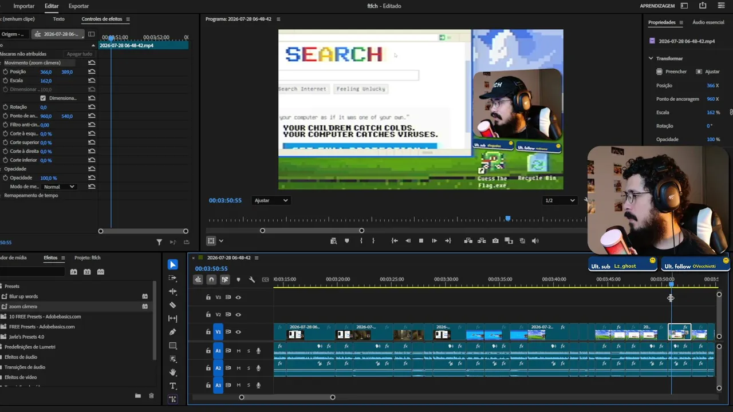Switch to the Importar workspace tab
Image resolution: width=733 pixels, height=412 pixels.
click(24, 6)
